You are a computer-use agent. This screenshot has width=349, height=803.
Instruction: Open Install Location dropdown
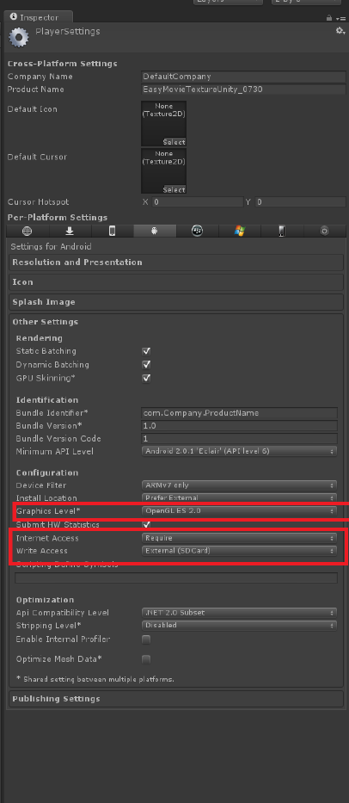239,497
